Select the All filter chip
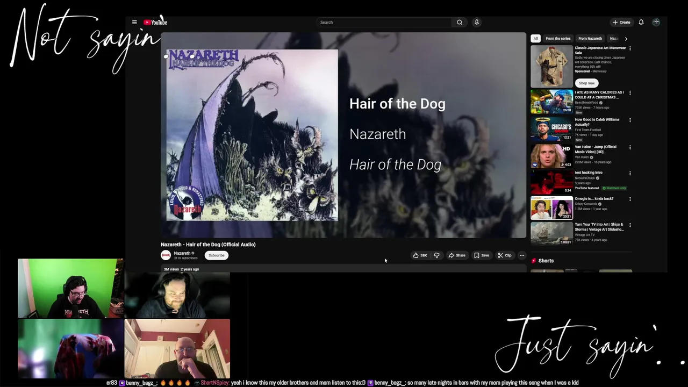Image resolution: width=688 pixels, height=387 pixels. click(535, 38)
